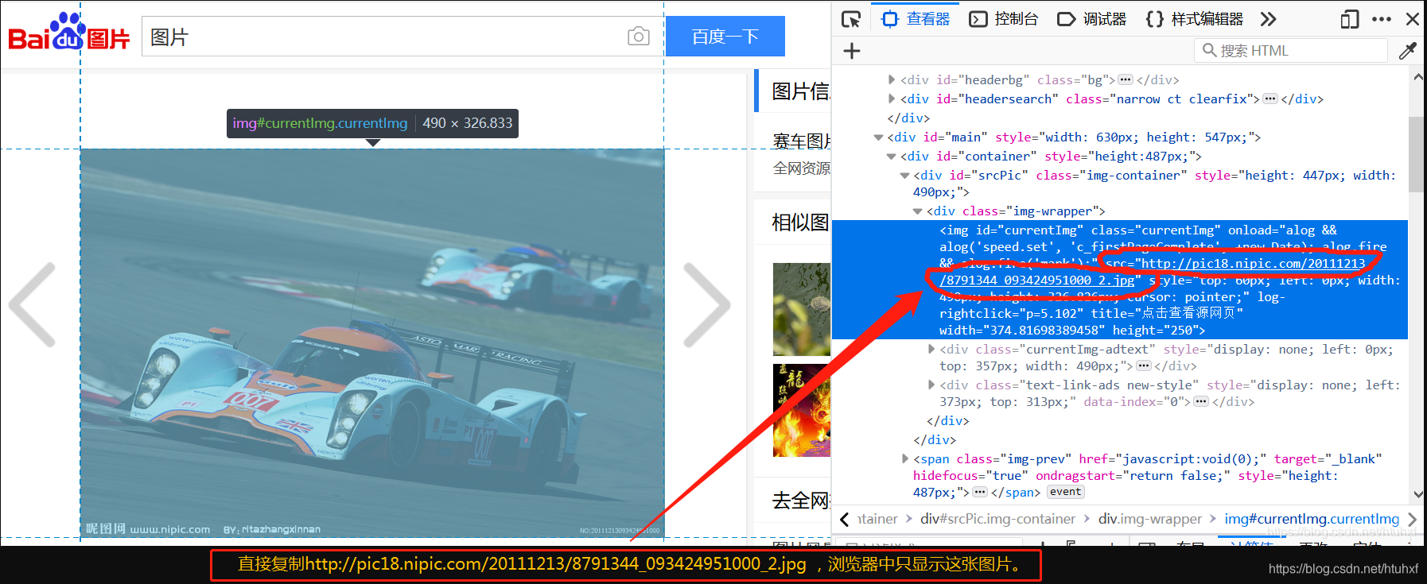The height and width of the screenshot is (584, 1427).
Task: Click scroll-down arrow of HTML tree scrollbar
Action: 1417,493
